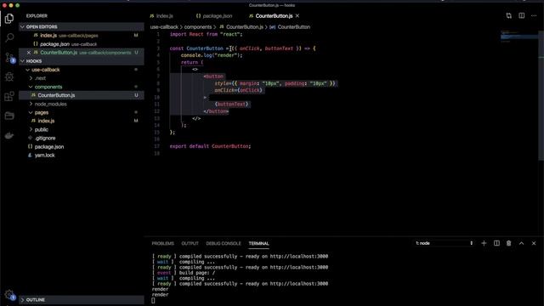Expand the public folder
Screen dimensions: 544x306
pyautogui.click(x=82, y=129)
